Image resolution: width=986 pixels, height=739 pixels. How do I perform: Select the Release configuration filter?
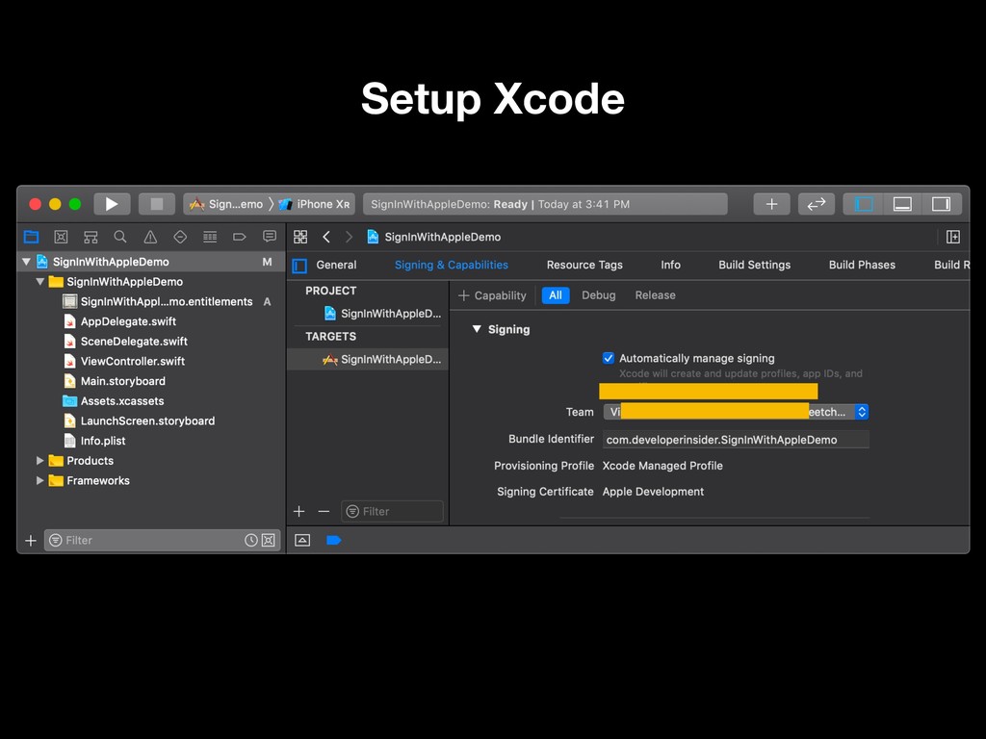[655, 295]
